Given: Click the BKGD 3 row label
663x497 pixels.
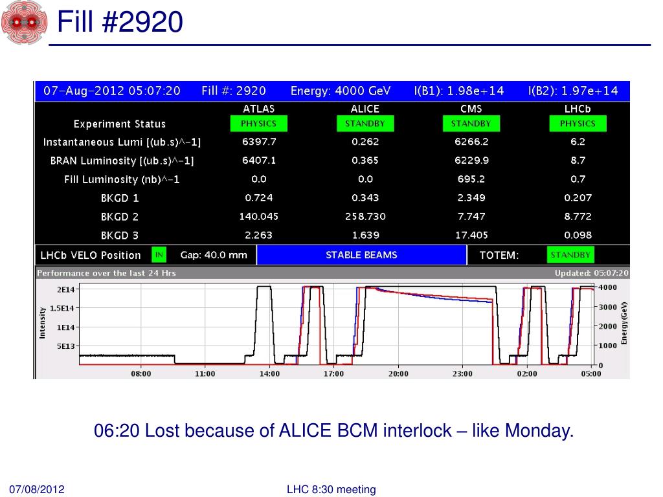Looking at the screenshot, I should tap(120, 235).
